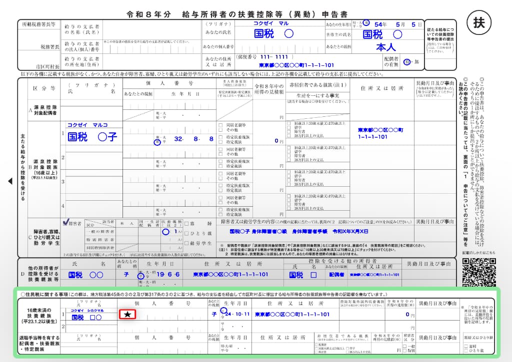Click the blue circle beside 1人 in disability table

click(x=165, y=232)
